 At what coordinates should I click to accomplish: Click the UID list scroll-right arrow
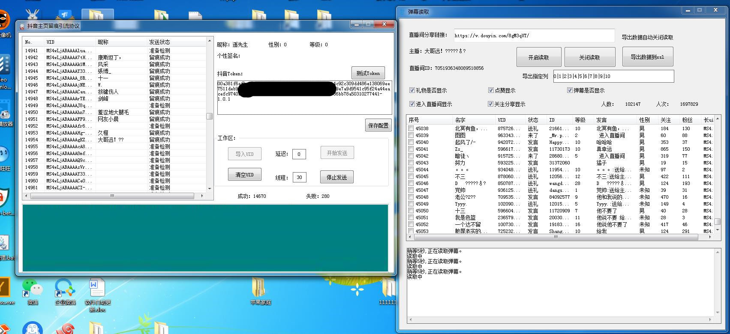tap(202, 196)
